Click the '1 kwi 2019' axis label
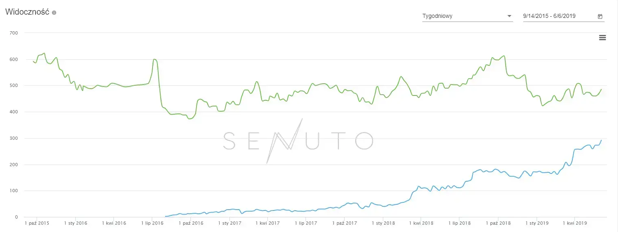This screenshot has height=232, width=618. (x=575, y=223)
